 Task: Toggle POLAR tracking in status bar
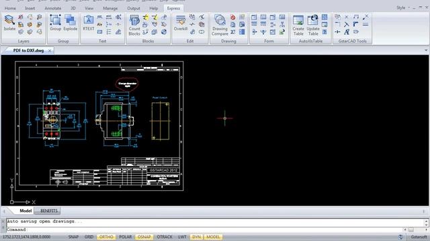click(x=126, y=237)
